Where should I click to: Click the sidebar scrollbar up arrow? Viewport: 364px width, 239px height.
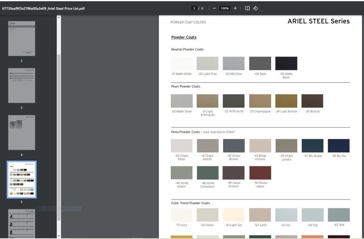tap(59, 17)
